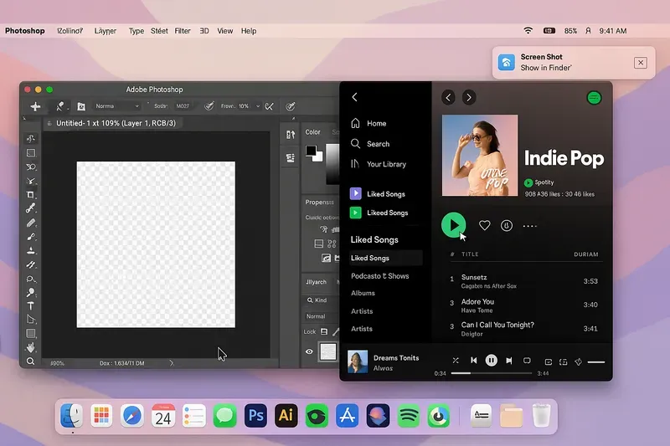Click the Spotify volume slider
This screenshot has width=670, height=446.
pyautogui.click(x=596, y=362)
